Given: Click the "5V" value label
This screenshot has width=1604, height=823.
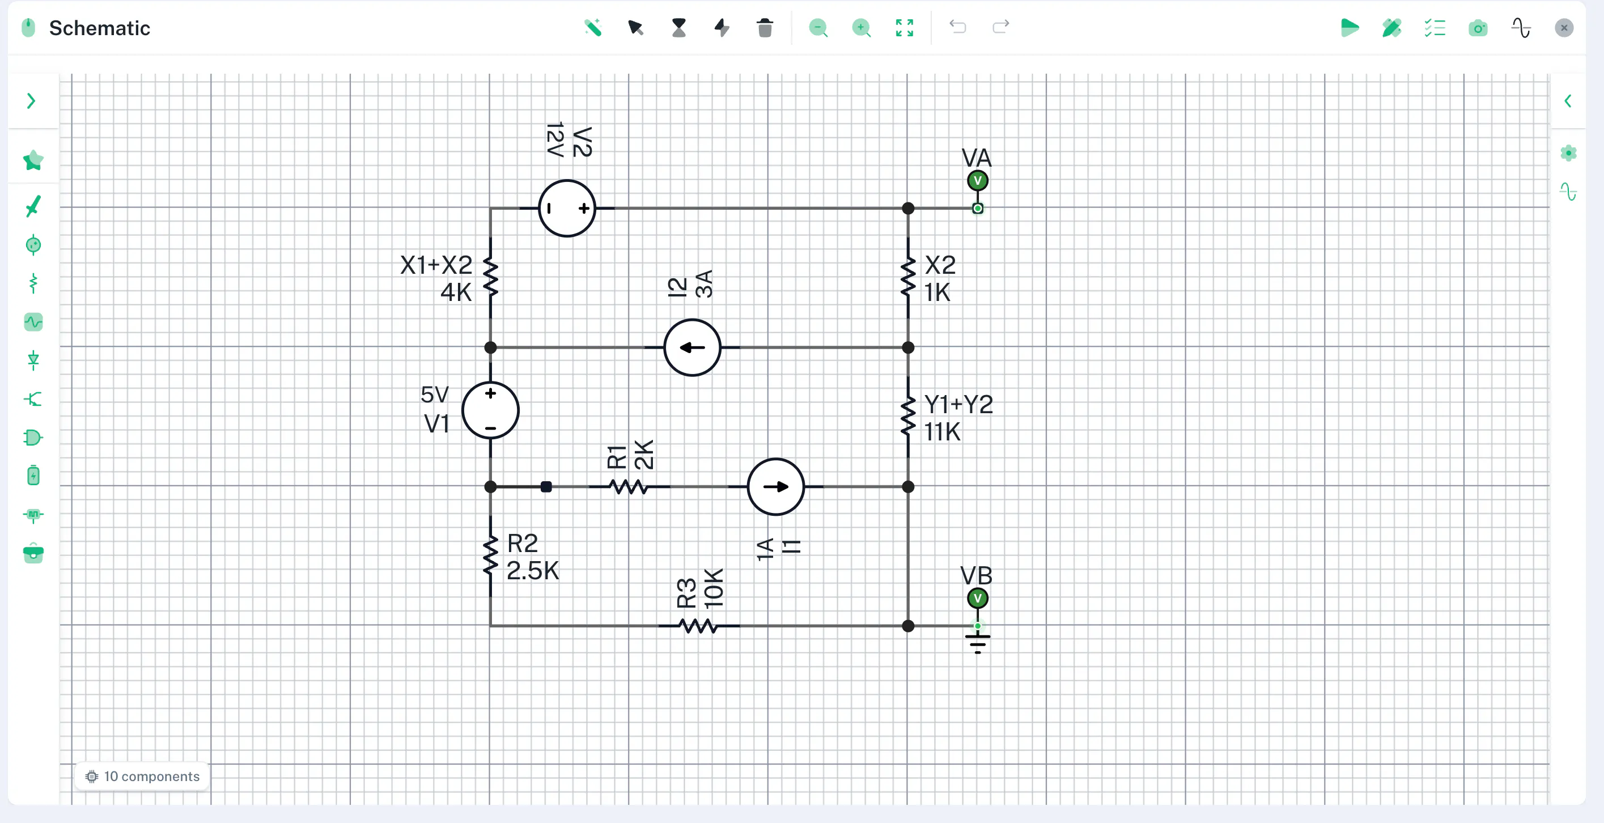Looking at the screenshot, I should [435, 394].
